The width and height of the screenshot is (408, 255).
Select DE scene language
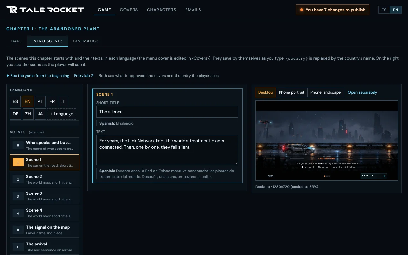tap(16, 114)
